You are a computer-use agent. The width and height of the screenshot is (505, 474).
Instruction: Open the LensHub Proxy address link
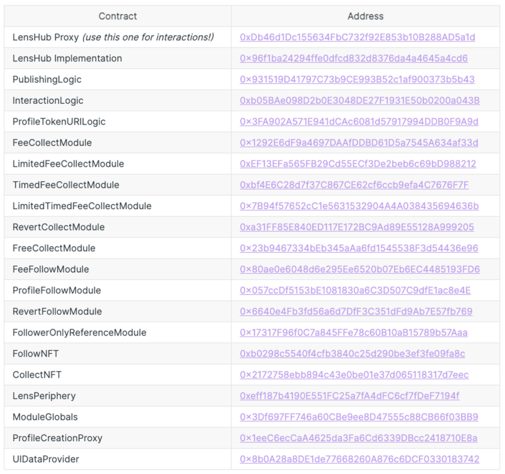click(357, 37)
